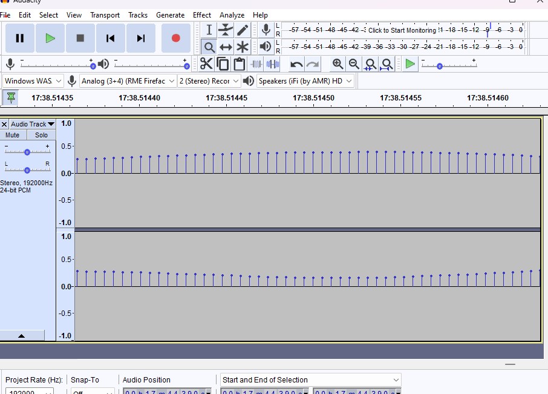Skip to start of the track

[x=111, y=38]
